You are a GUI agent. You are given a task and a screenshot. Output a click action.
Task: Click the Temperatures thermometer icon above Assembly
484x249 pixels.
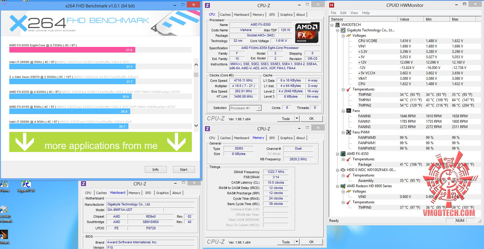(x=349, y=175)
